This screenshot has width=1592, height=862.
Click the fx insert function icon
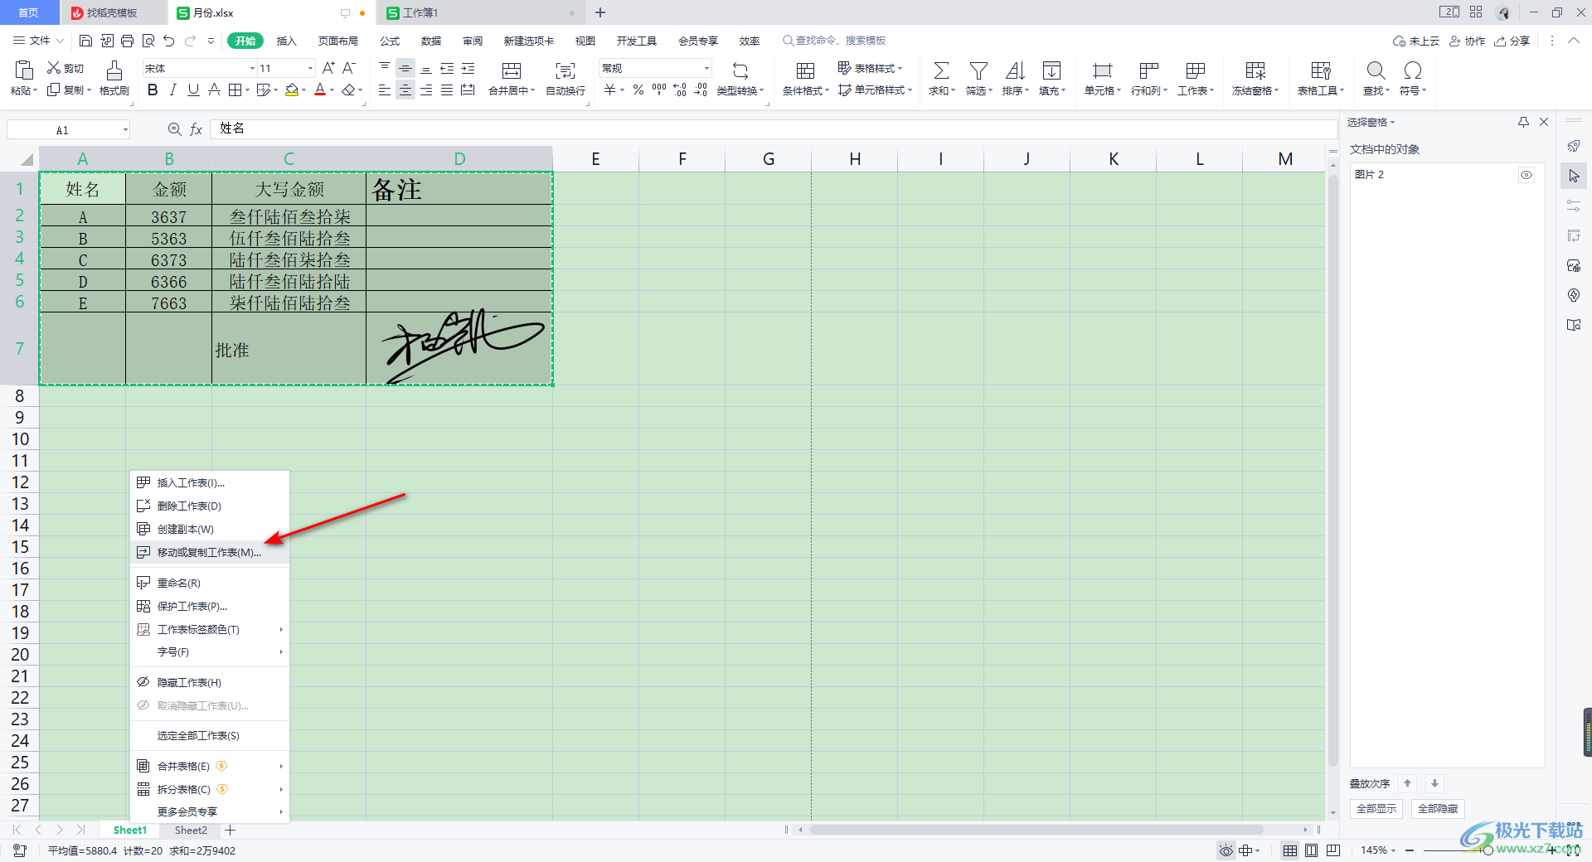tap(197, 129)
